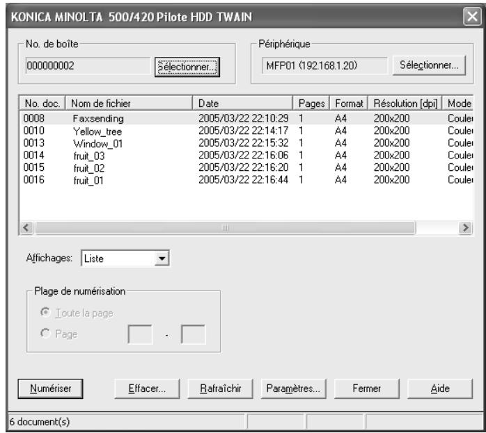Viewport: 486px width, 433px height.
Task: Click the end page input field
Action: coord(193,334)
